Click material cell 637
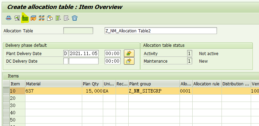This screenshot has width=259, height=126. point(54,91)
